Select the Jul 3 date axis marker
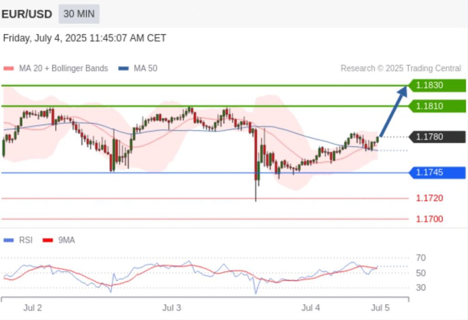 coord(171,308)
